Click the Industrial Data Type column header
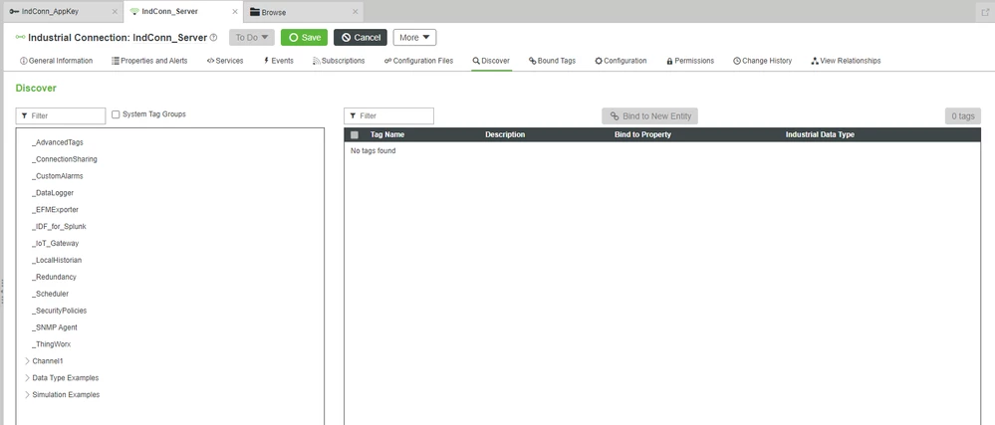This screenshot has height=425, width=995. coord(820,134)
